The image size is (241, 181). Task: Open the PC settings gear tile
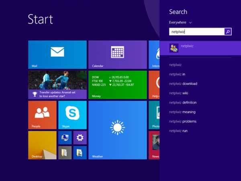[x=80, y=138]
